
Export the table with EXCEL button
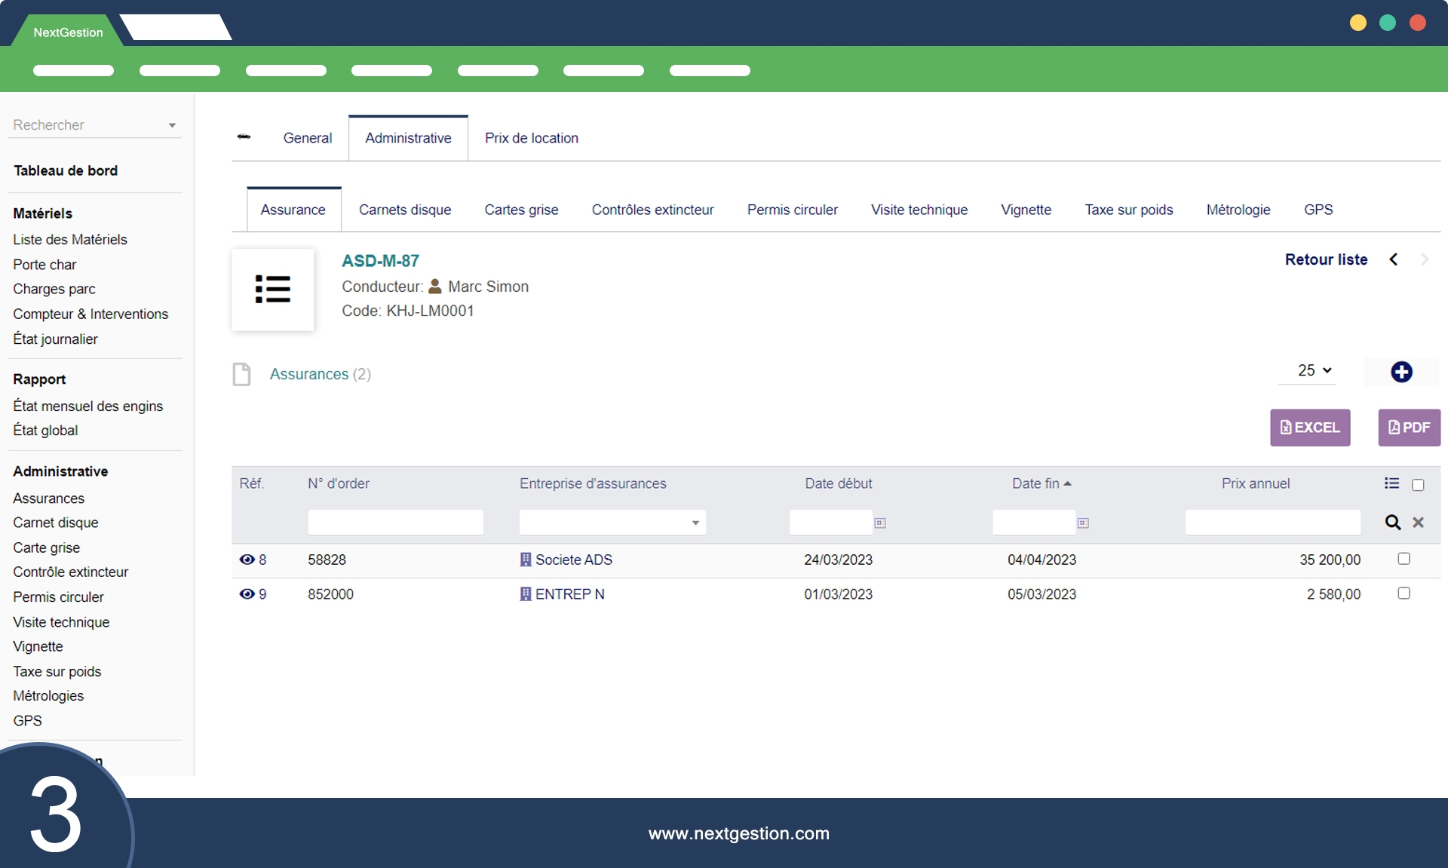tap(1309, 428)
